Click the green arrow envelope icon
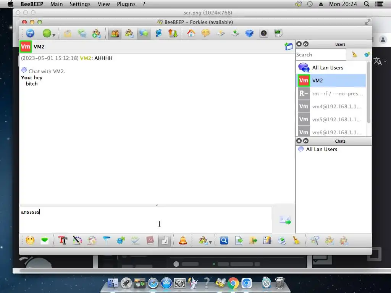The width and height of the screenshot is (391, 293). pos(45,240)
